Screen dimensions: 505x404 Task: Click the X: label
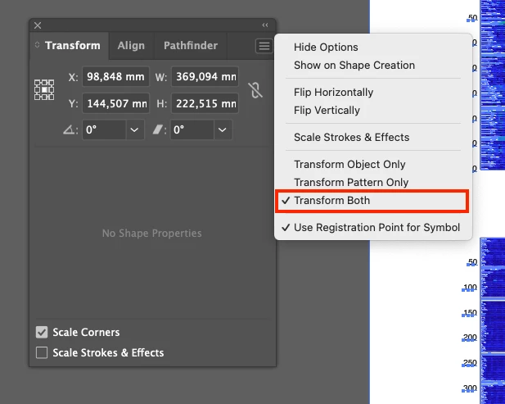73,77
